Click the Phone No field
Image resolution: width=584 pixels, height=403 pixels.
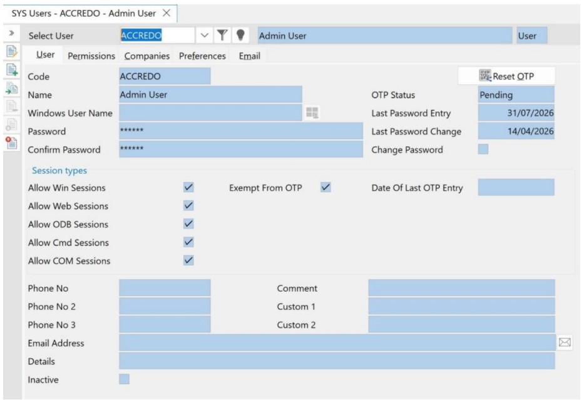[165, 288]
